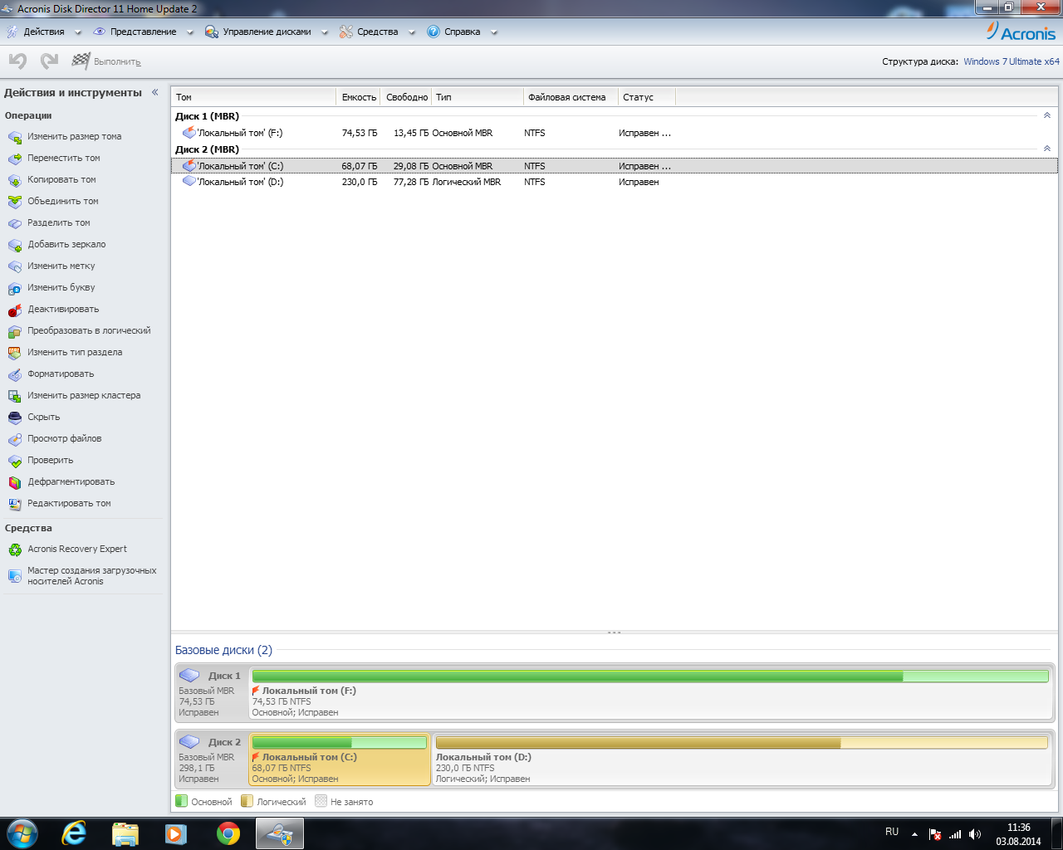The image size is (1063, 850).
Task: Click the 'Изменить размер тома' resize icon
Action: (x=15, y=137)
